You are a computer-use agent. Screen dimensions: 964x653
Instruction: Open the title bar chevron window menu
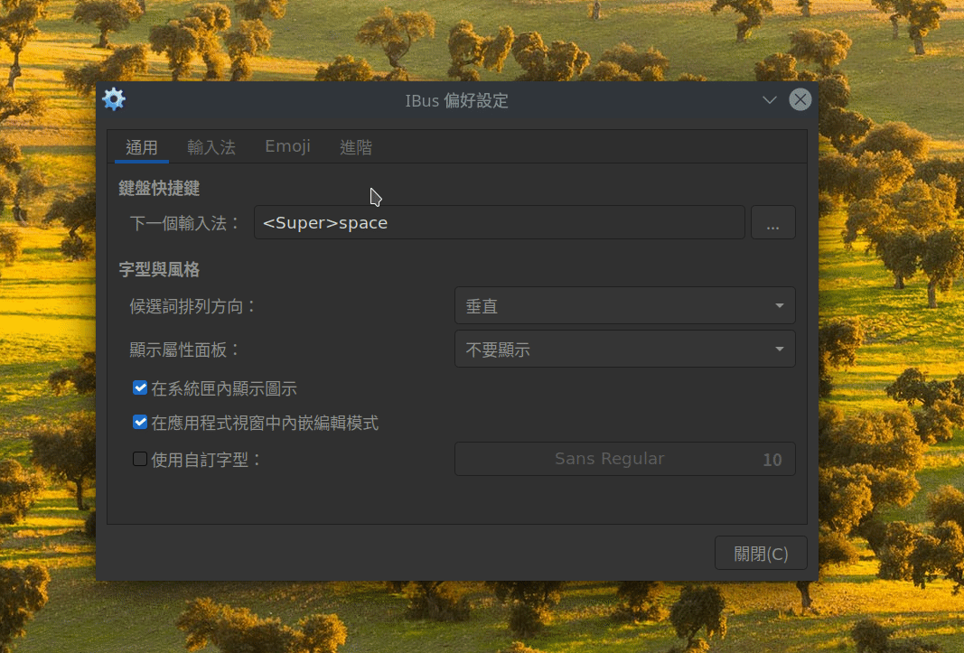click(x=769, y=99)
